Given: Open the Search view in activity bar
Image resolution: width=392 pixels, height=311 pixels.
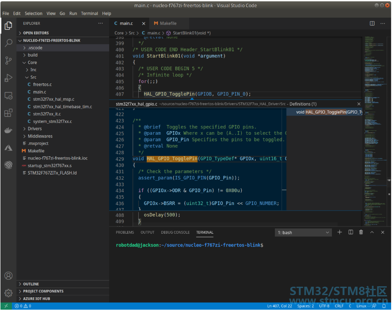Looking at the screenshot, I should tap(8, 43).
